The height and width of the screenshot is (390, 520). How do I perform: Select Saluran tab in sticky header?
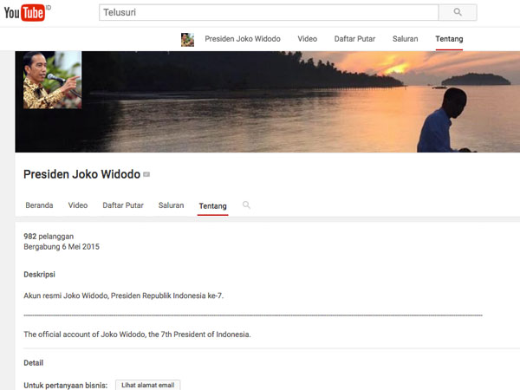(x=406, y=39)
